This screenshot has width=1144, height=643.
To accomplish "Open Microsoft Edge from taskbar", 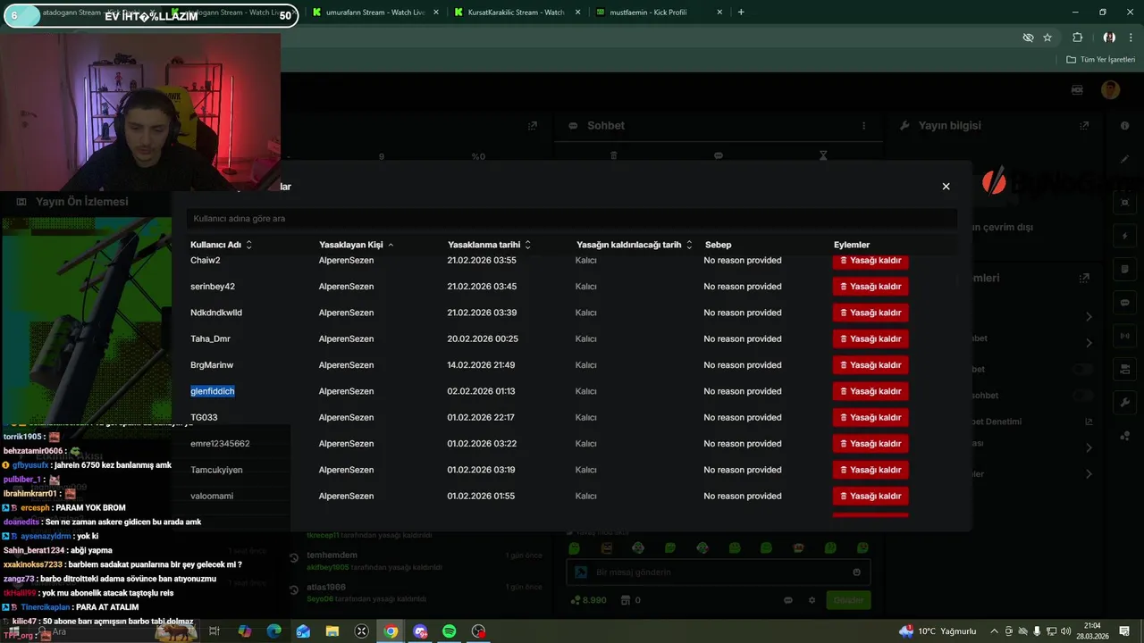I will tap(273, 631).
